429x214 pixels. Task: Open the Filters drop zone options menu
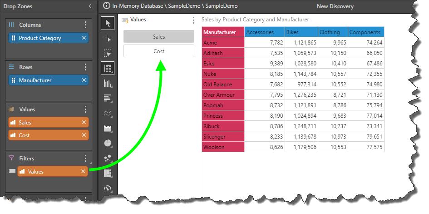coord(85,158)
